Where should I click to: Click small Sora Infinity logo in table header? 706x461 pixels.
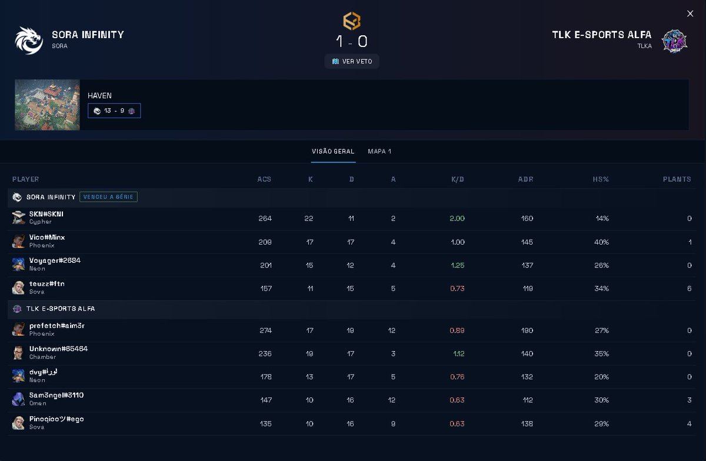(x=17, y=197)
